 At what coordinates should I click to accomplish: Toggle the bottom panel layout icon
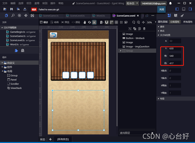[x=184, y=9]
